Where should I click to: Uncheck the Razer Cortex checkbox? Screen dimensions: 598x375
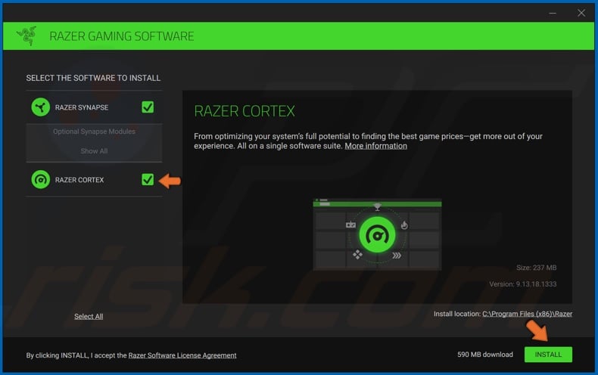click(x=148, y=179)
